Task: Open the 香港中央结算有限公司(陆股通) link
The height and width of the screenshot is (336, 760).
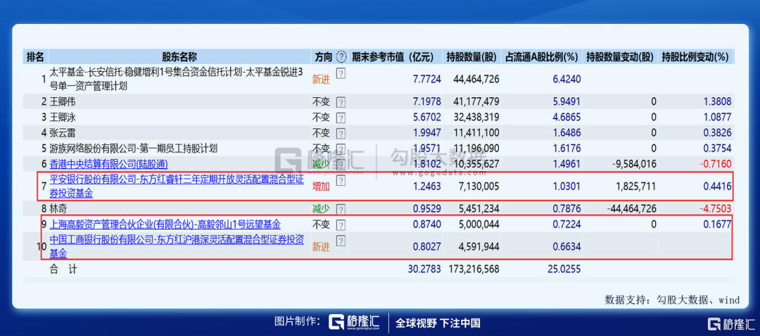Action: click(109, 164)
